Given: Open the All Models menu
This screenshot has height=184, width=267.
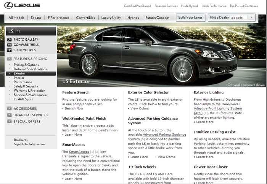Looking at the screenshot, I should point(16,17).
